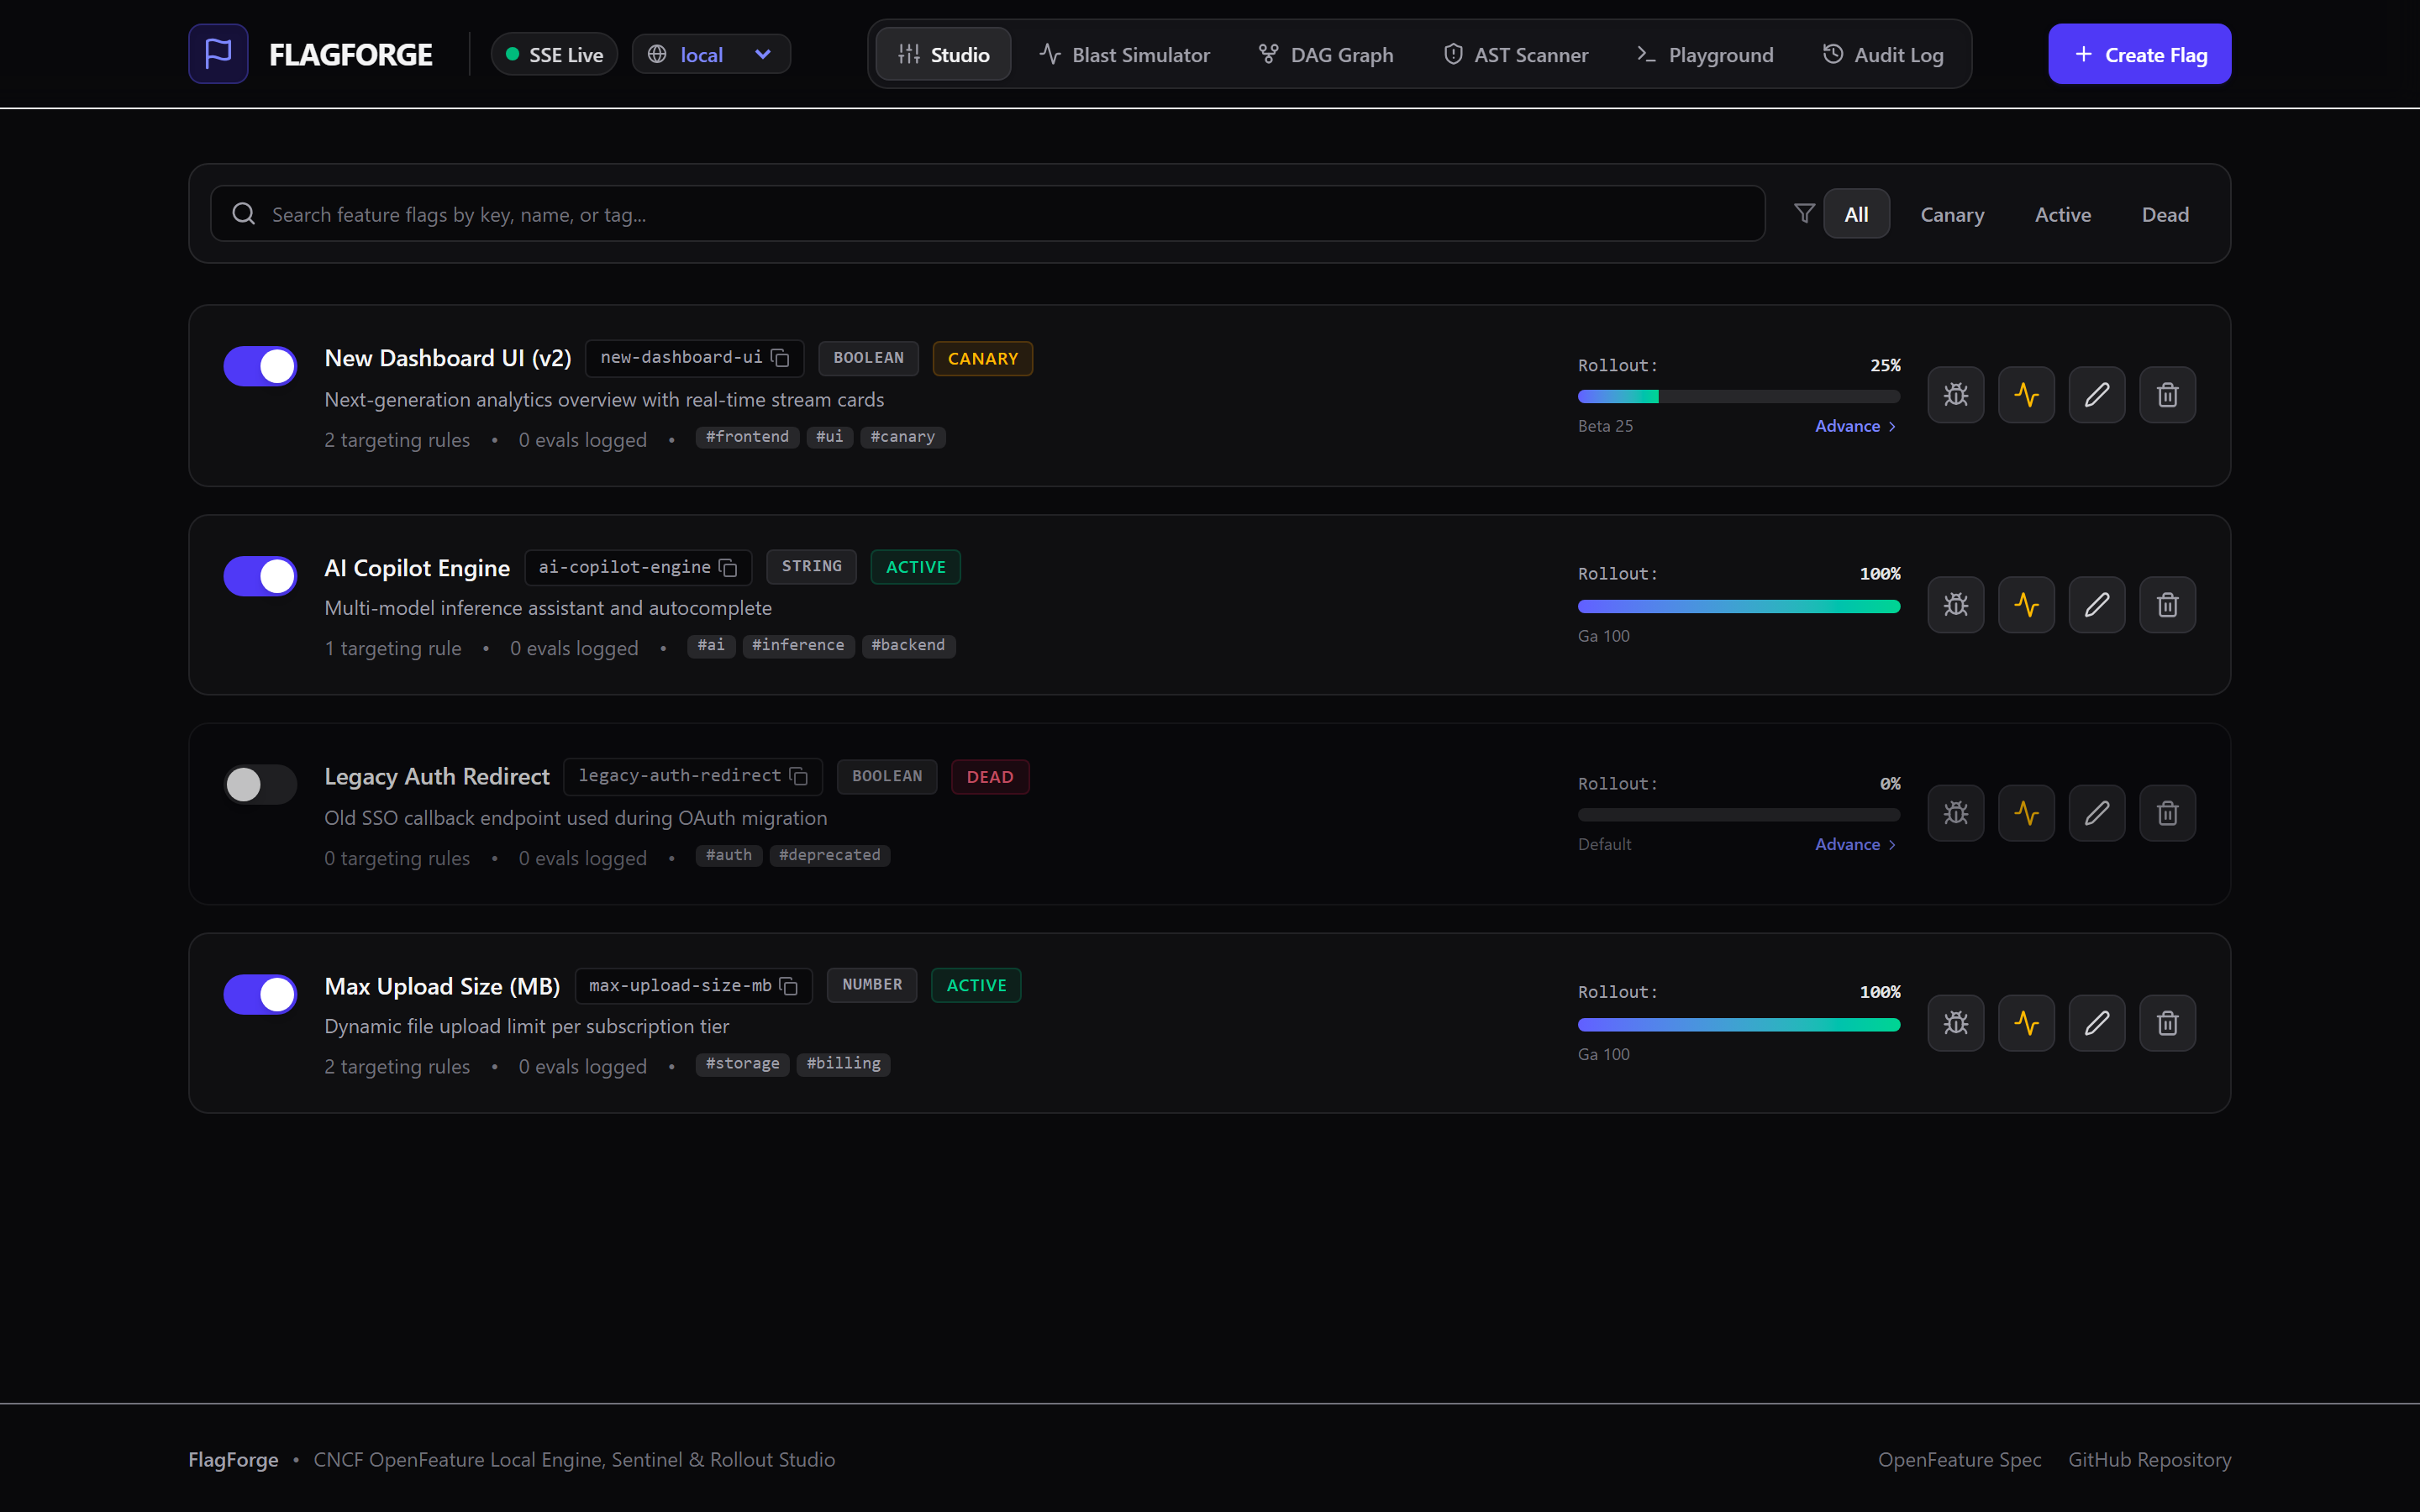
Task: Filter flags by Dead
Action: point(2165,214)
